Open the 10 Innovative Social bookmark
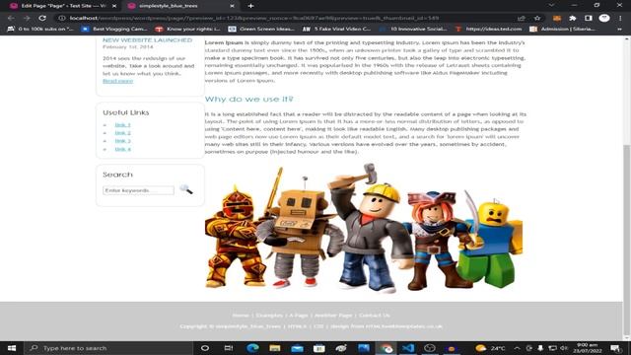Image resolution: width=631 pixels, height=355 pixels. (x=413, y=29)
